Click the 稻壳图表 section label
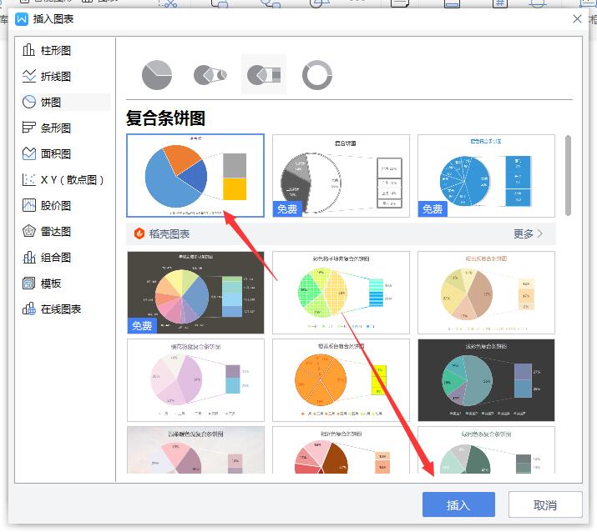The width and height of the screenshot is (597, 532). click(x=169, y=233)
